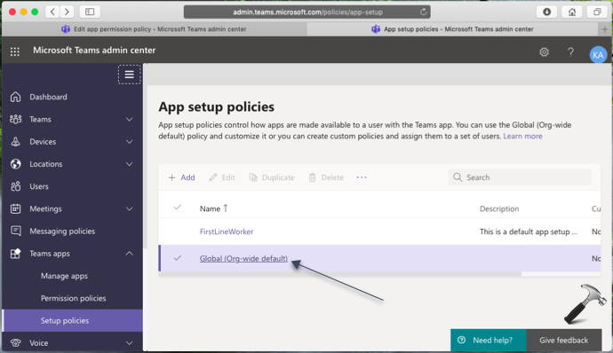Open the FirstLineWorker policy link
Image resolution: width=613 pixels, height=353 pixels.
coord(227,231)
